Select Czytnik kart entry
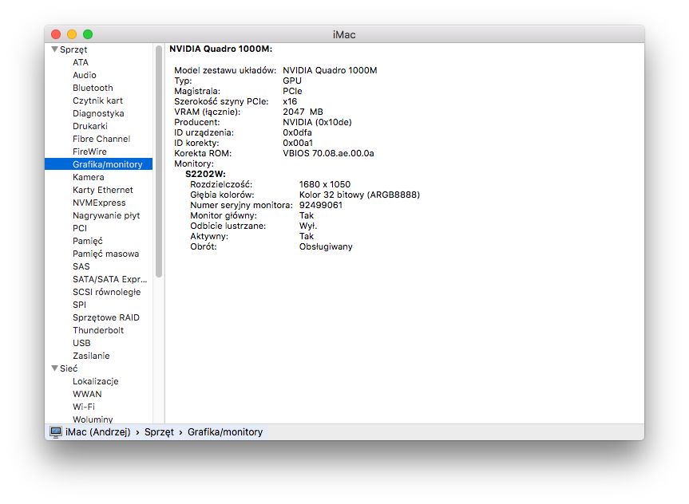The width and height of the screenshot is (689, 504). 97,100
